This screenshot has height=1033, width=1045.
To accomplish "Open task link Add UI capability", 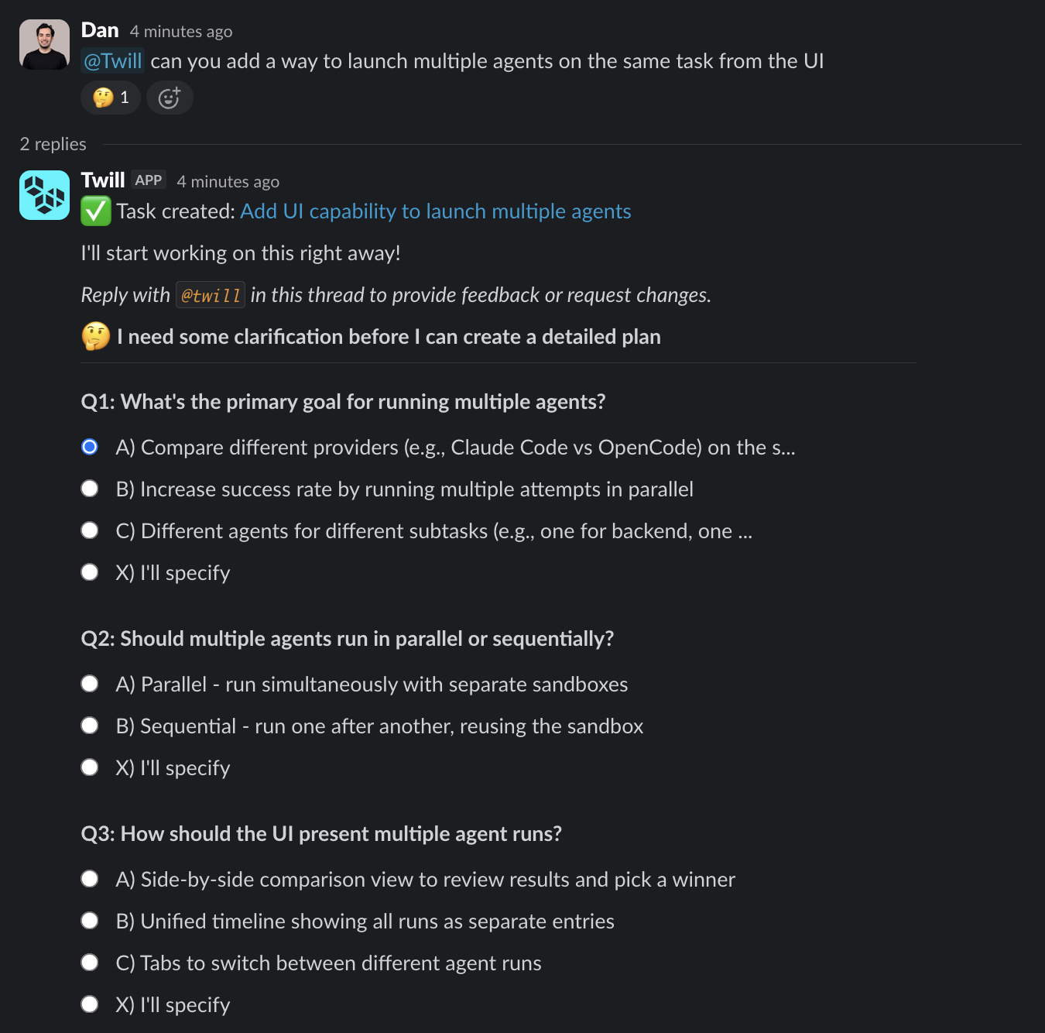I will tap(435, 211).
